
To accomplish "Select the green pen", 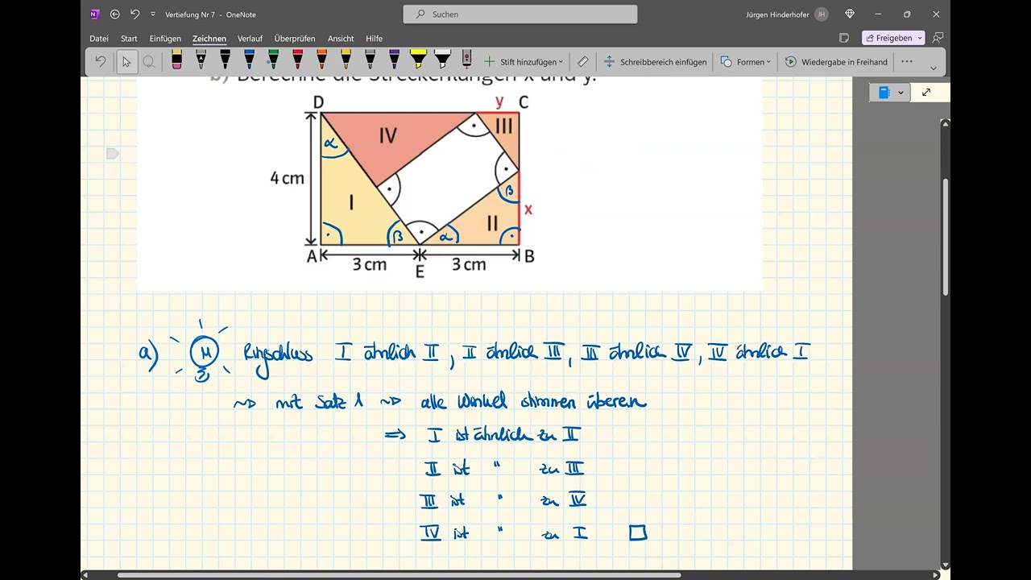I will point(273,60).
